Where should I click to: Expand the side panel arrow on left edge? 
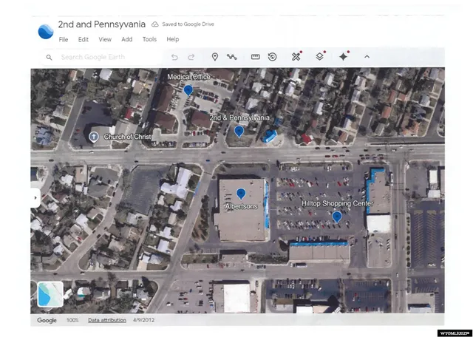pos(35,197)
